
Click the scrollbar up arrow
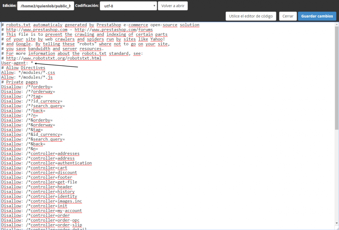tap(337, 25)
